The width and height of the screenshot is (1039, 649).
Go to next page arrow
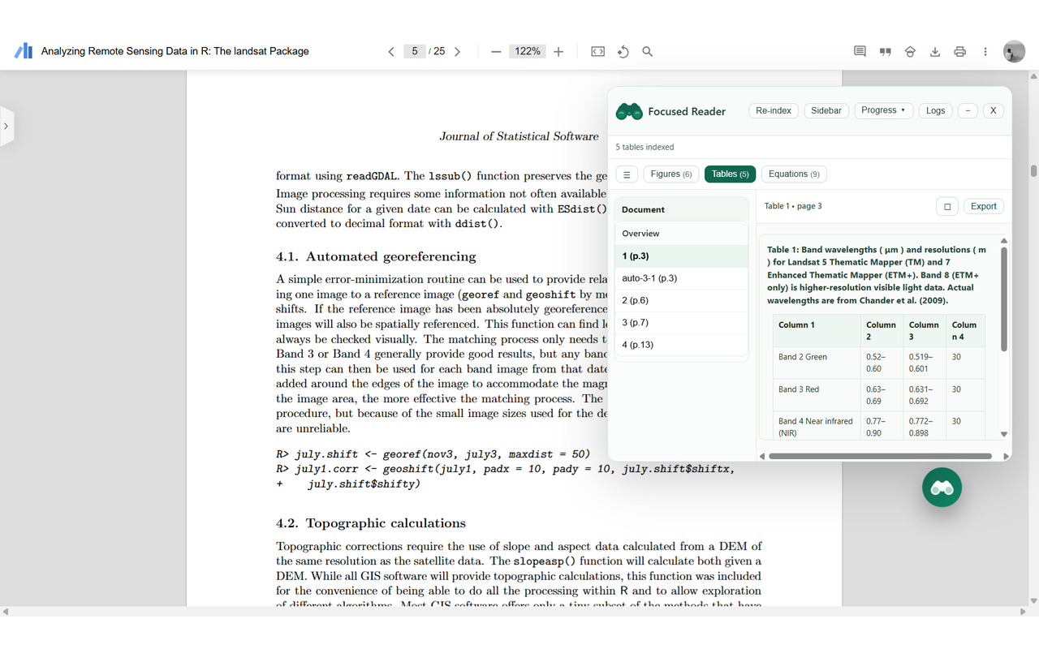click(x=457, y=51)
